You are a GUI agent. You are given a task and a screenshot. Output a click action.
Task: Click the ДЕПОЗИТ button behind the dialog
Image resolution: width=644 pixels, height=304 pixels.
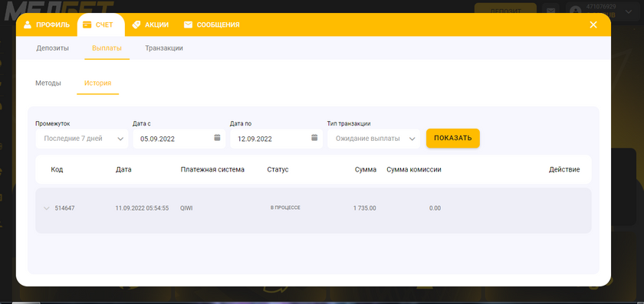pos(505,9)
